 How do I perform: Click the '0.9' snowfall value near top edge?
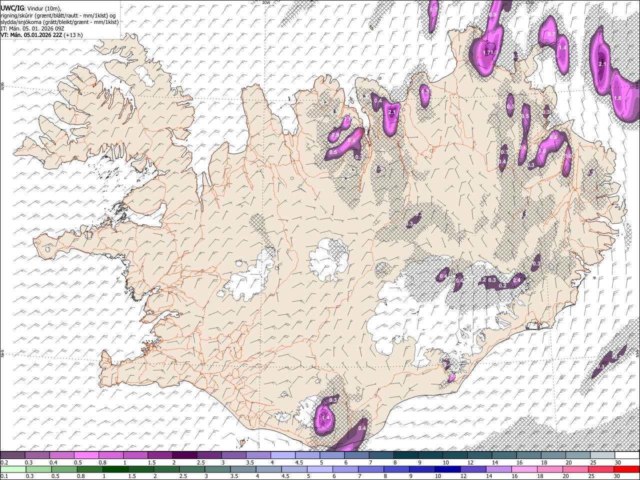pos(492,15)
